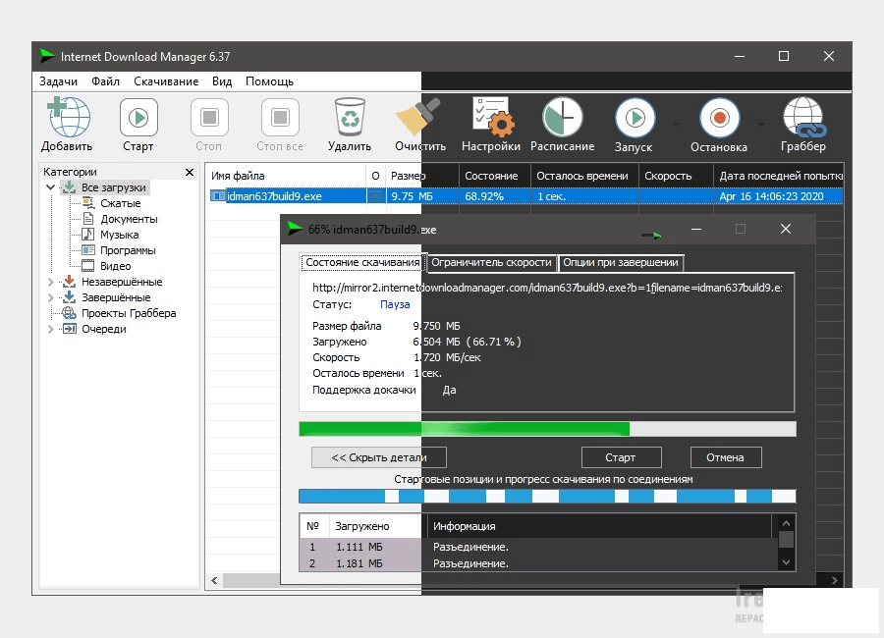
Task: Open the Скачивание menu
Action: coord(166,81)
